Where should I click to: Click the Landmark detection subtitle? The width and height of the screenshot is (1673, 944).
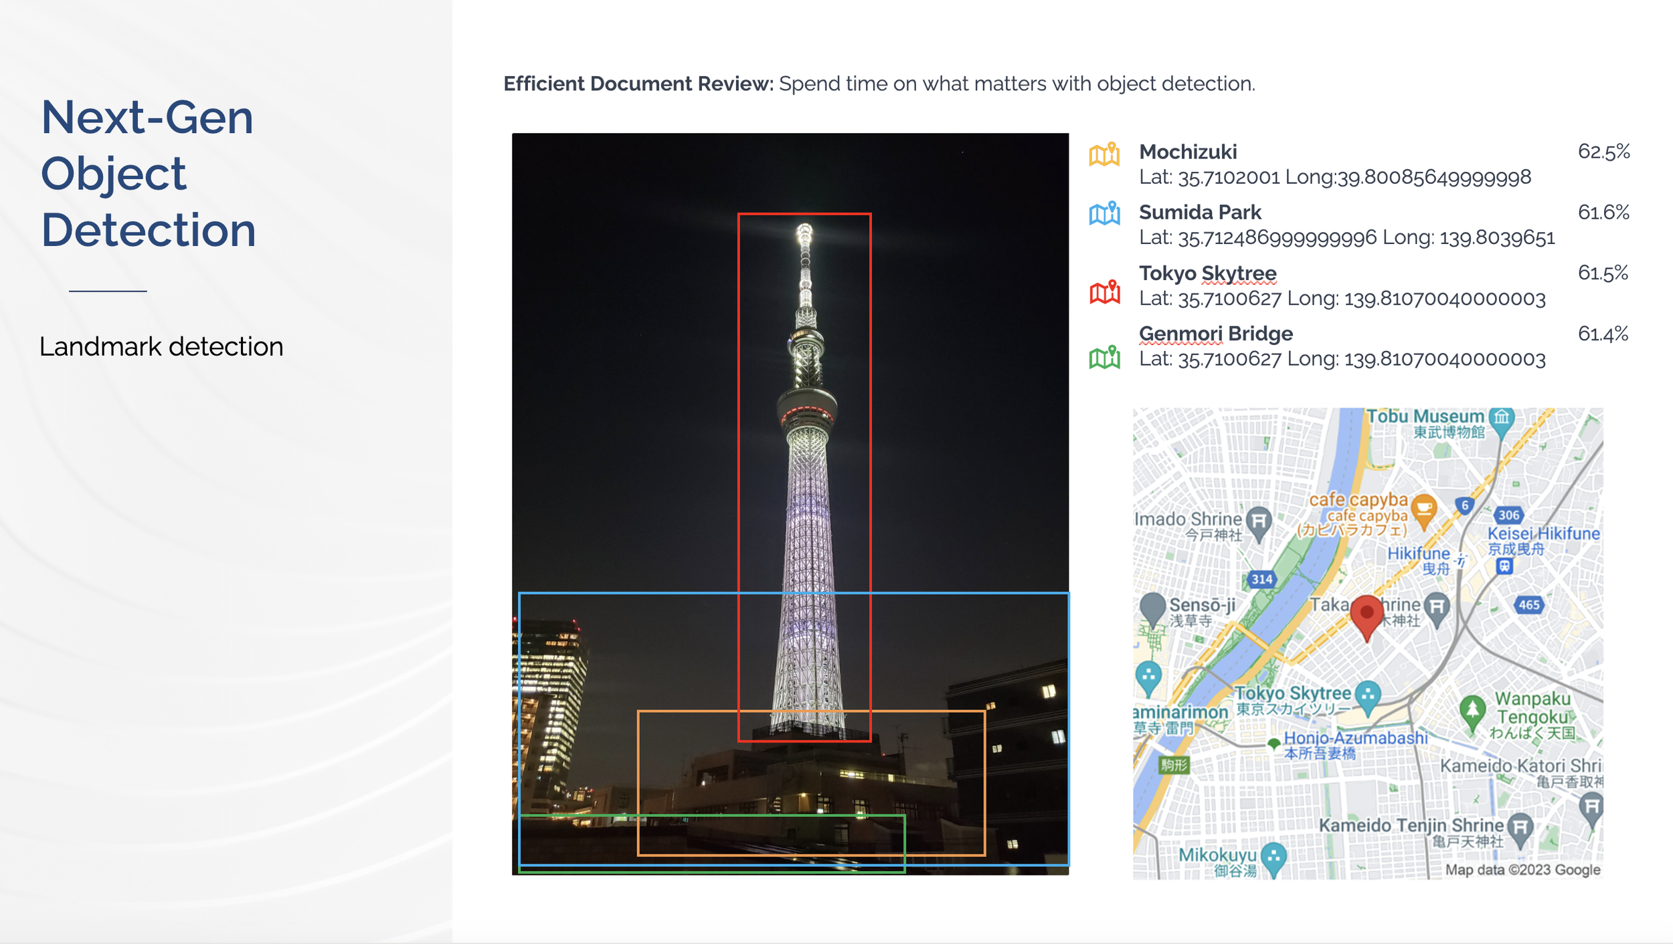tap(161, 347)
